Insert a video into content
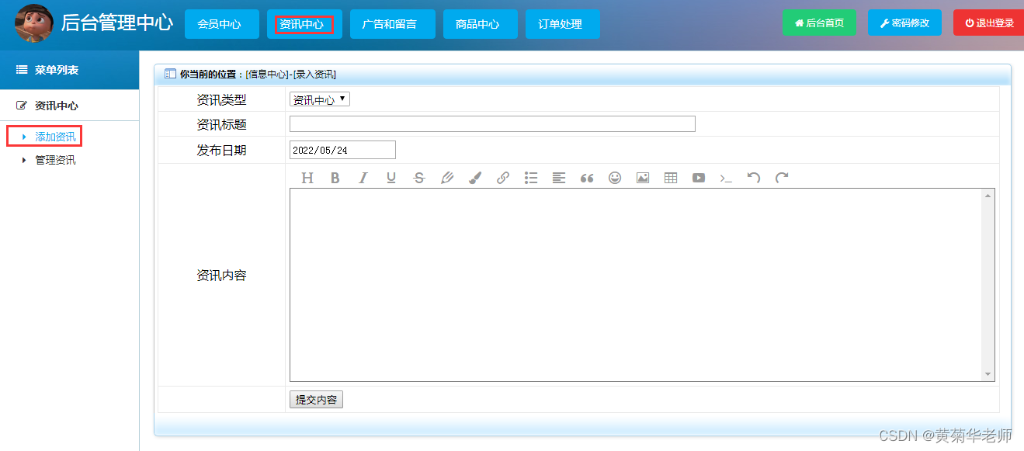Image resolution: width=1024 pixels, height=451 pixels. tap(699, 178)
